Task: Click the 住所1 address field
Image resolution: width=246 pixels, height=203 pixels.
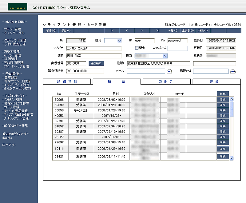Action: click(x=158, y=63)
